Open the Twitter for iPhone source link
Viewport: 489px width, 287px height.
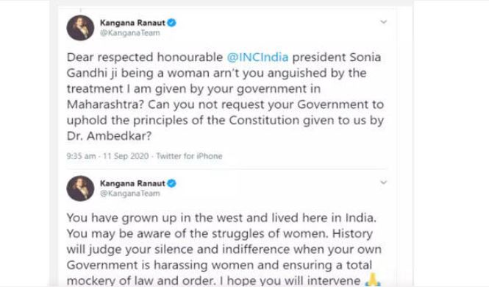189,156
